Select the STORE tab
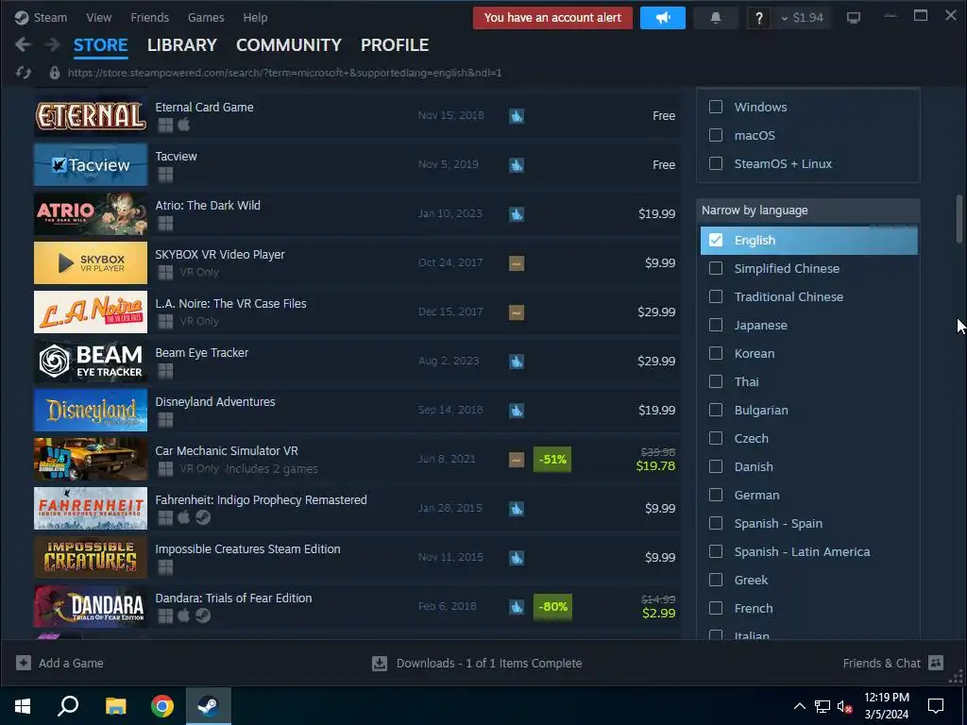The height and width of the screenshot is (725, 967). click(x=100, y=45)
